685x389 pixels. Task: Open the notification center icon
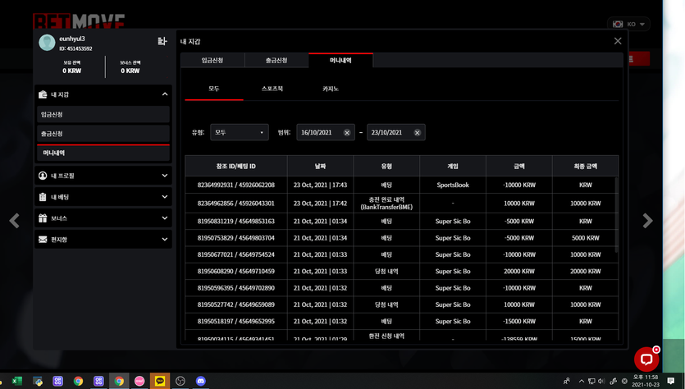[x=670, y=381]
